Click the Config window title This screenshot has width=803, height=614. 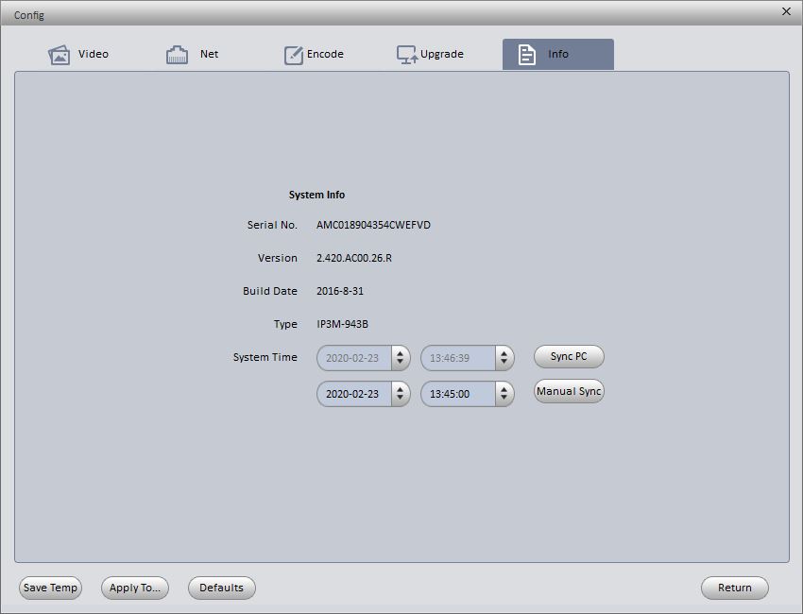[29, 15]
